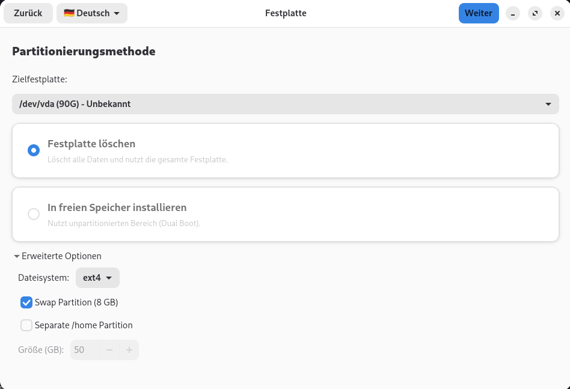Decrease size with the minus button
This screenshot has width=570, height=389.
109,350
